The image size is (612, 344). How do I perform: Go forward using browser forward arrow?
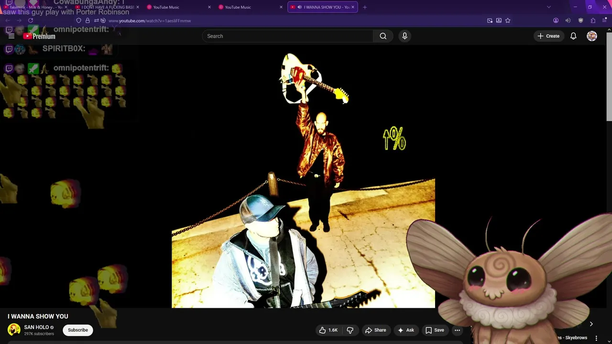(19, 21)
